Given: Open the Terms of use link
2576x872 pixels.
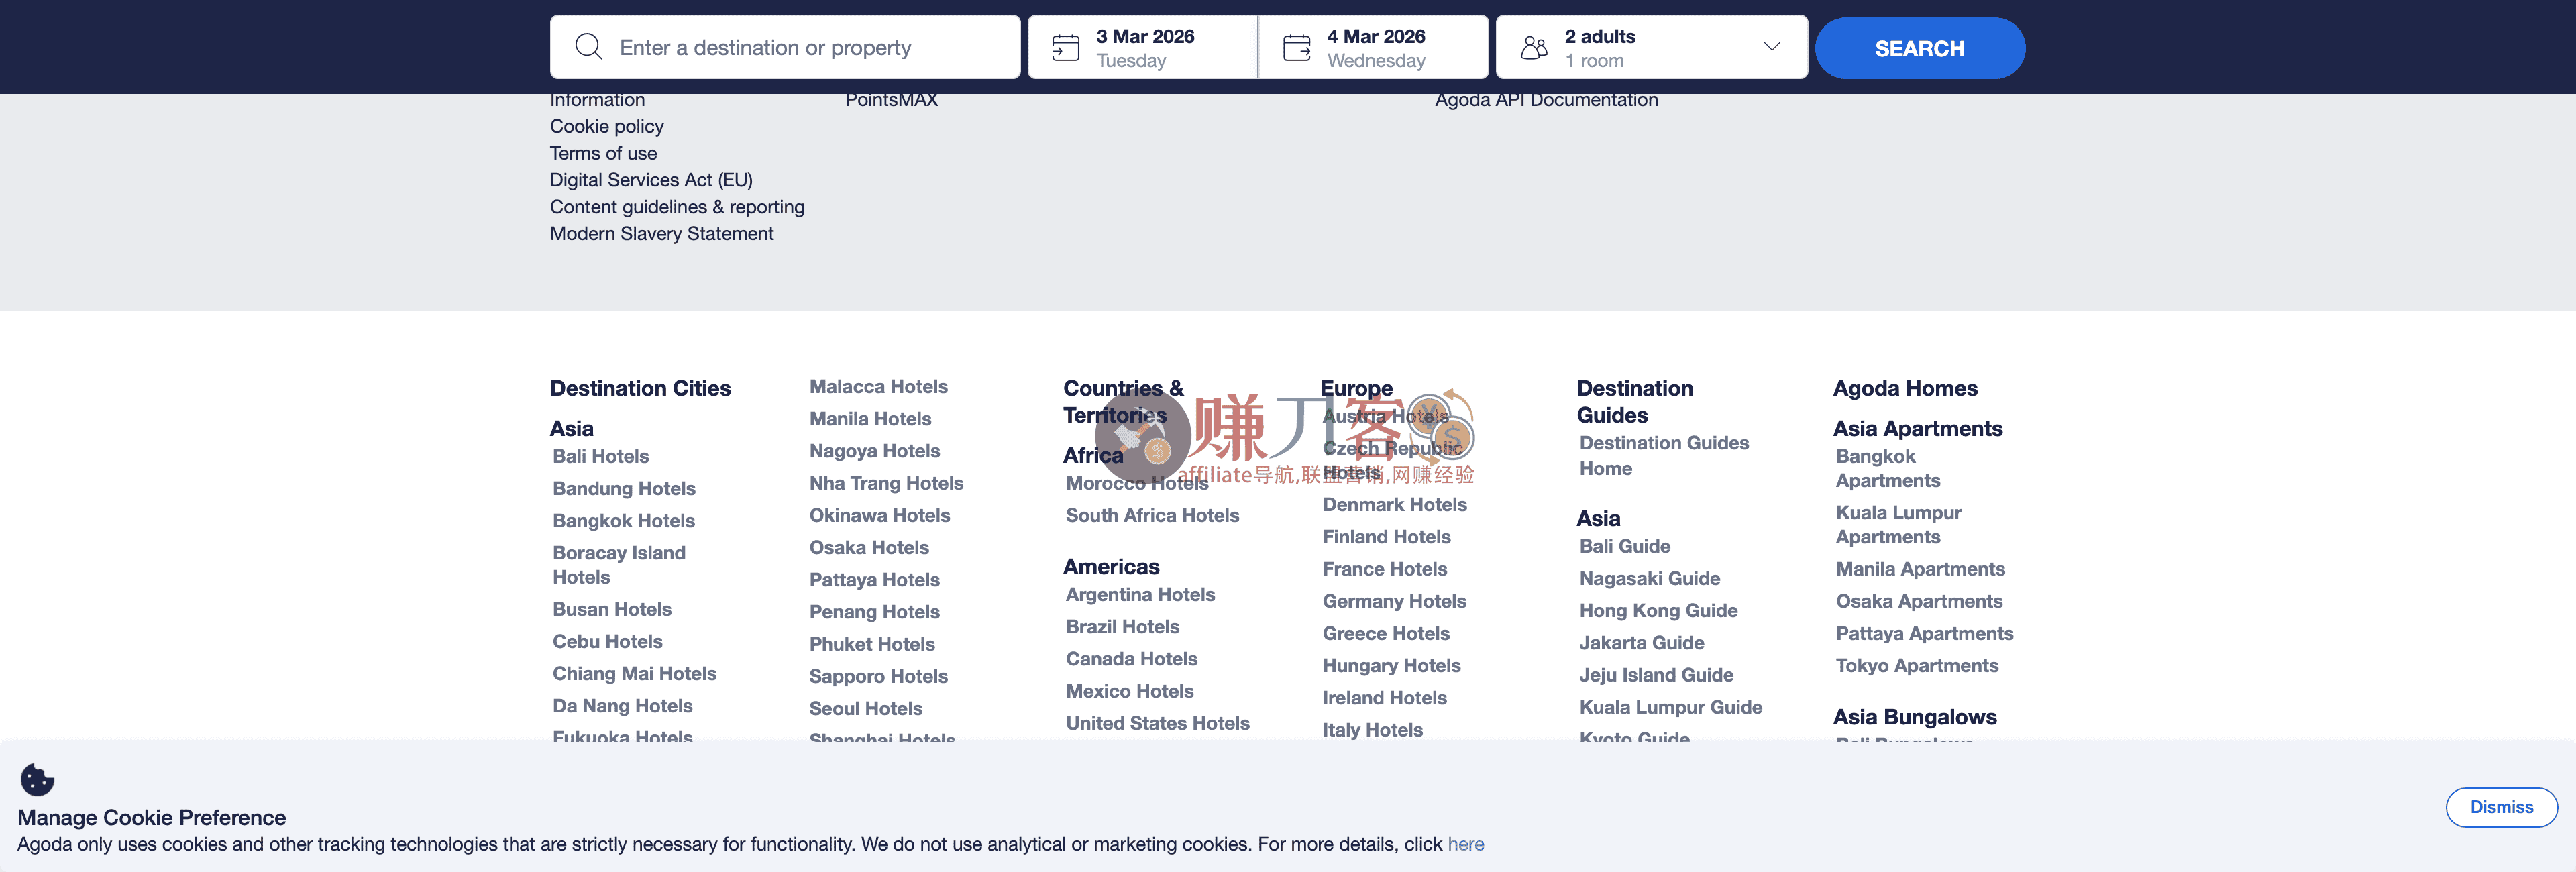Looking at the screenshot, I should (603, 153).
